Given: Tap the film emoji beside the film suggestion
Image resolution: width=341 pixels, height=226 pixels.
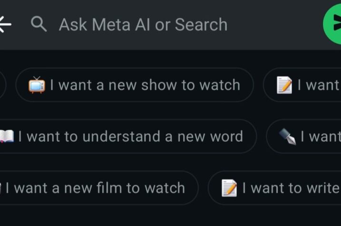Looking at the screenshot, I should (x=1, y=188).
